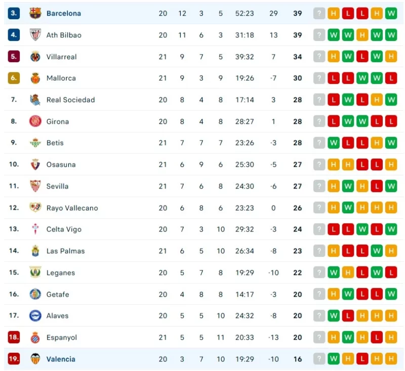Click the Girona club crest

(35, 121)
